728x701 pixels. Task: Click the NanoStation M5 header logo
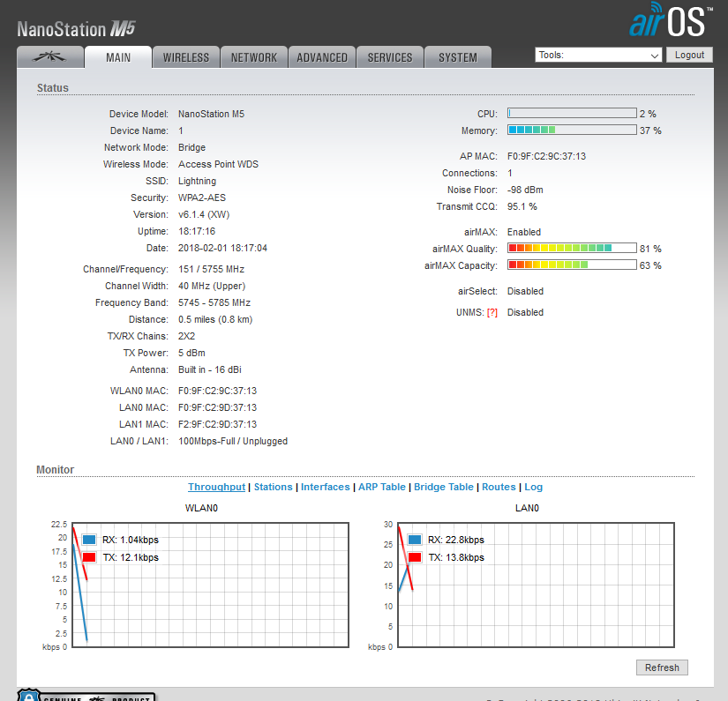tap(76, 29)
